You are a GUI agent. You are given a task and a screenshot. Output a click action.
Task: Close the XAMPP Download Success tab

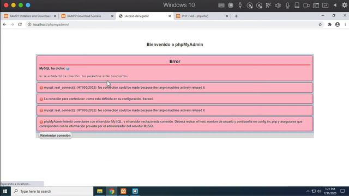pyautogui.click(x=112, y=16)
